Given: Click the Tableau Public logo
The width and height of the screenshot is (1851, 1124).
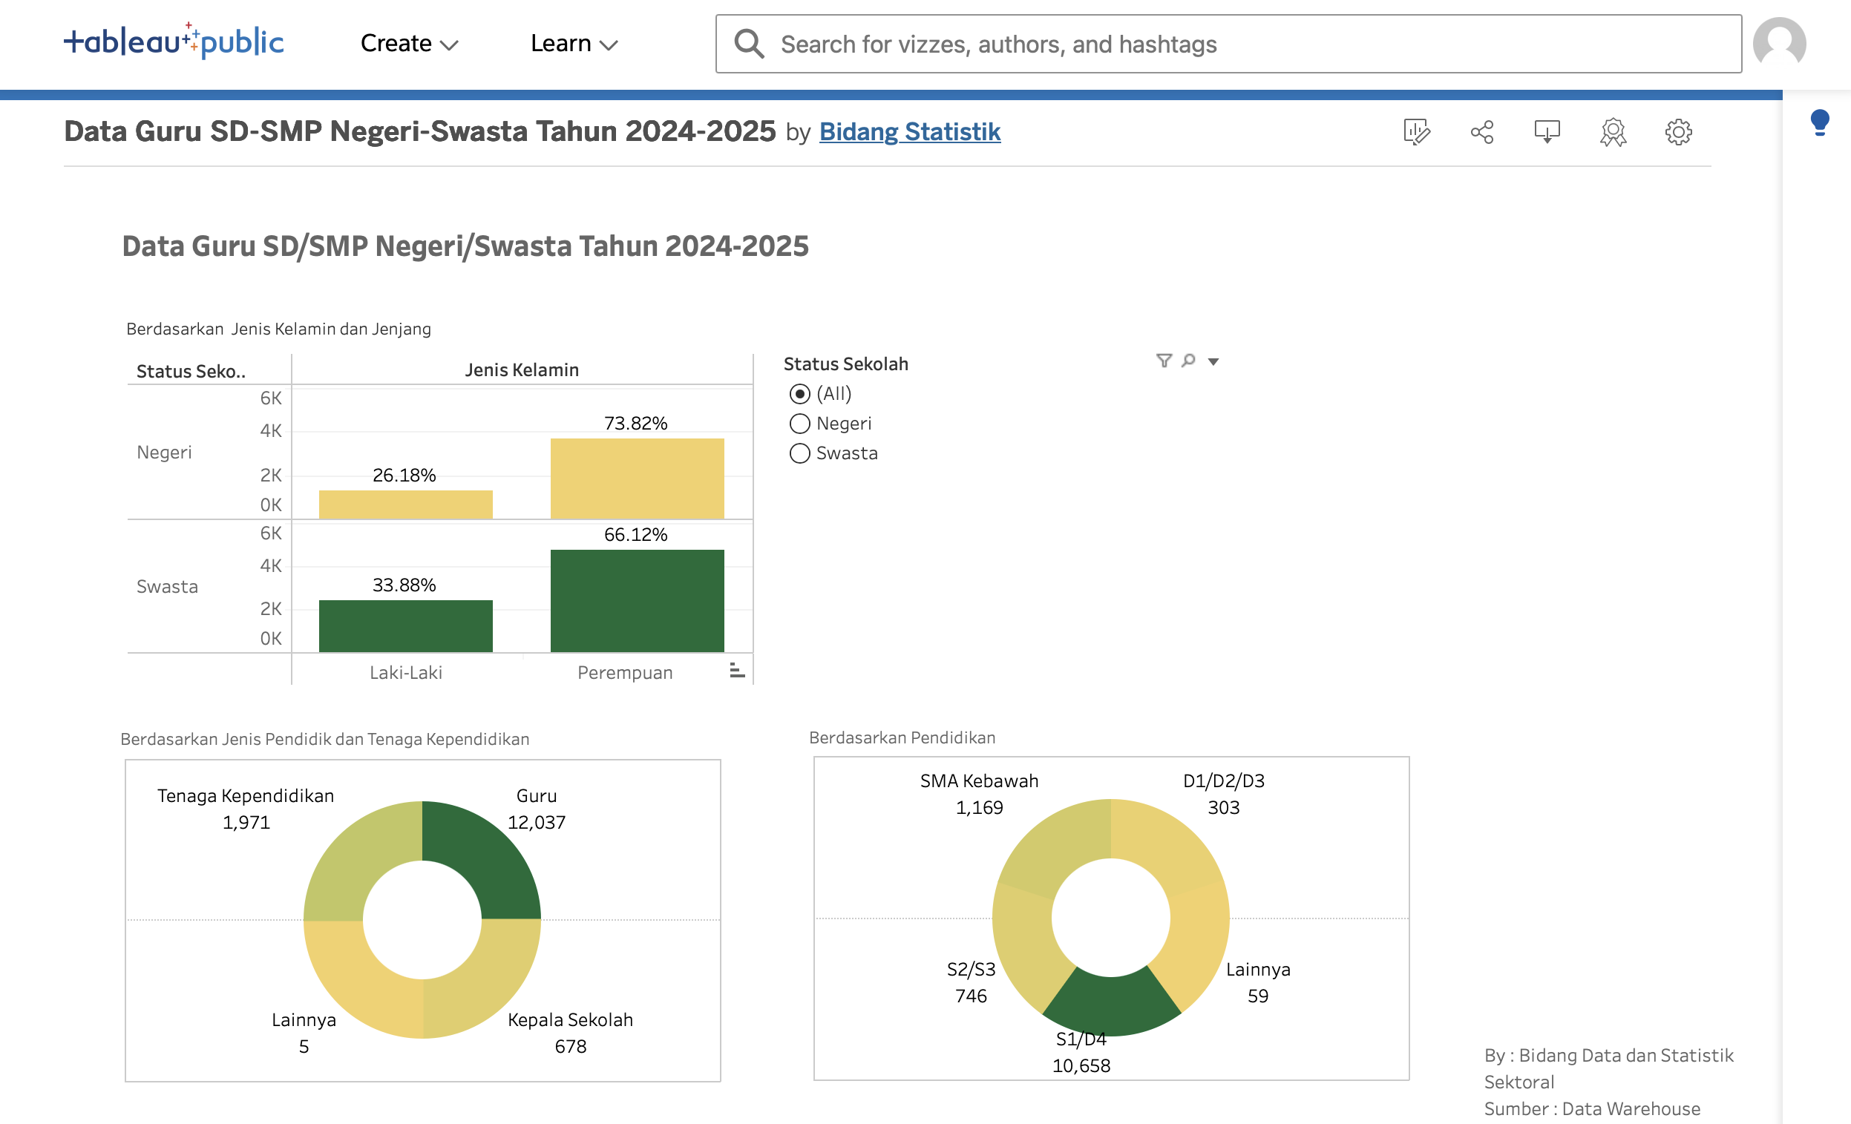Looking at the screenshot, I should click(x=174, y=42).
